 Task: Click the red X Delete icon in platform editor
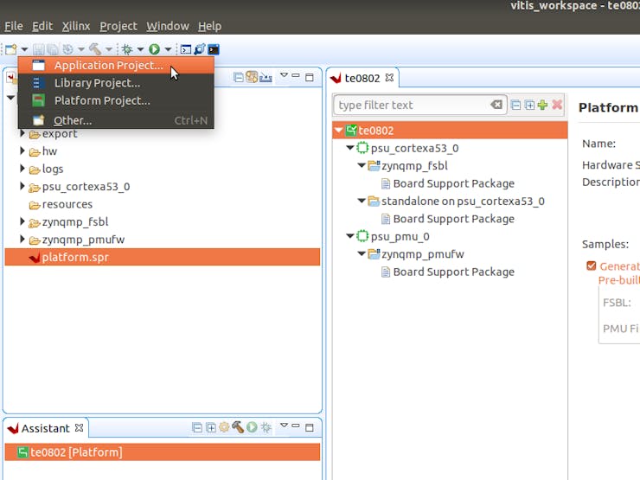click(x=557, y=105)
